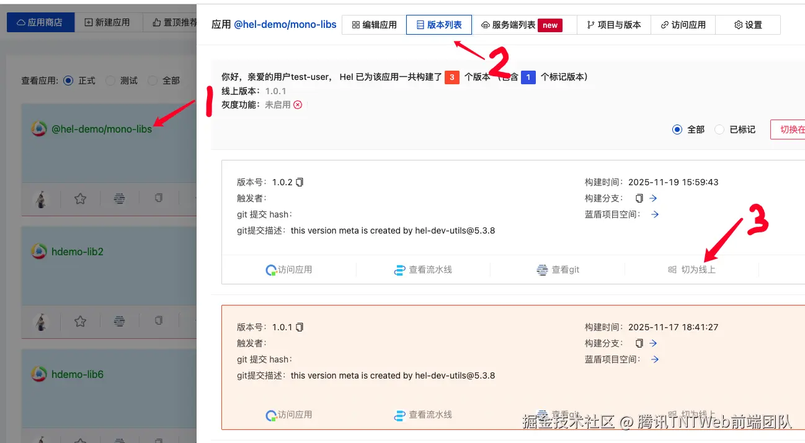Click git提交描述 text of version 1.0.2
805x443 pixels.
point(393,230)
